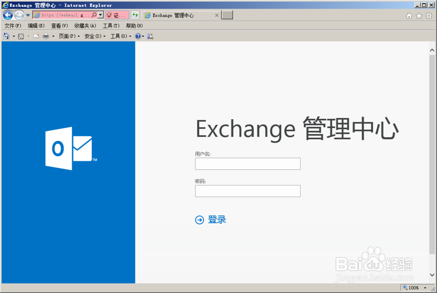Minimize the Internet Explorer window
Screen dimensions: 437x293
[417, 5]
